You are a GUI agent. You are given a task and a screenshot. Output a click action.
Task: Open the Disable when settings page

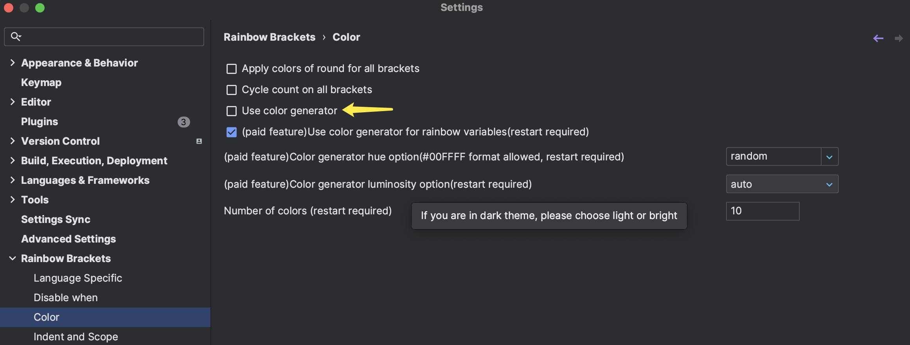(65, 297)
